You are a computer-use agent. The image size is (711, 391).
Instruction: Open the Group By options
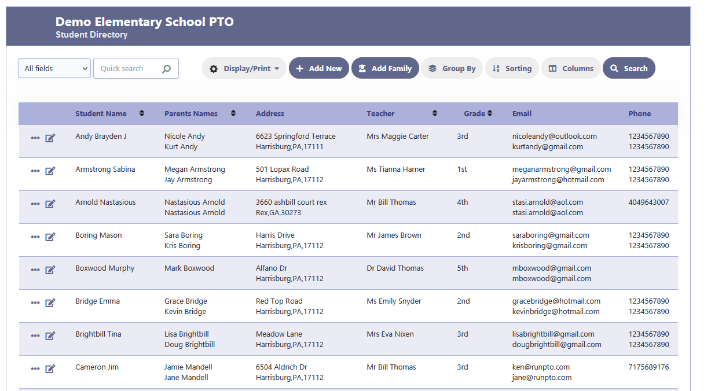point(452,68)
